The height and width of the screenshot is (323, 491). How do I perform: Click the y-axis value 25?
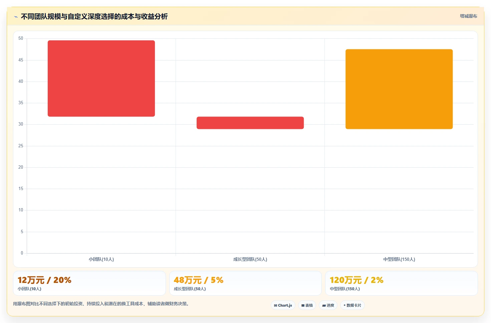21,146
